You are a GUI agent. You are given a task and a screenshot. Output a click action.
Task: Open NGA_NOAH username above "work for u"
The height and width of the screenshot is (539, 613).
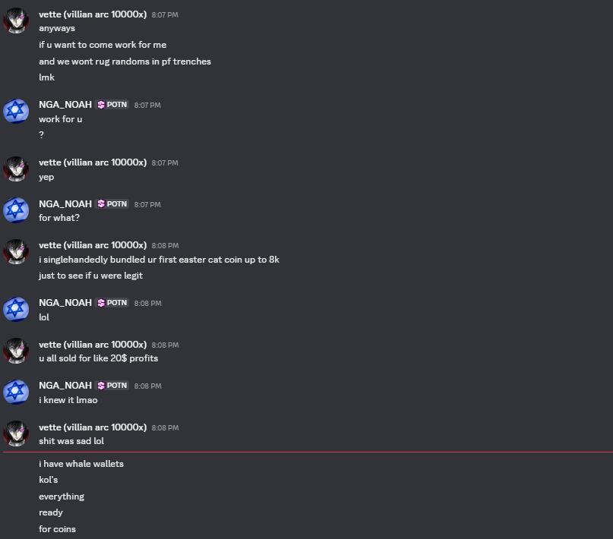(65, 105)
